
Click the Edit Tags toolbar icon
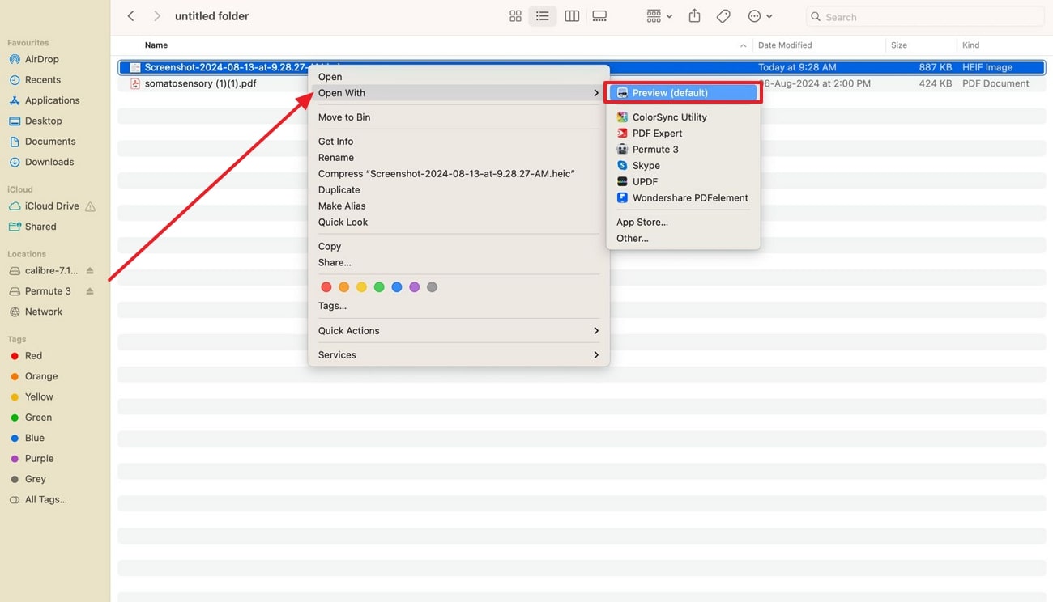723,16
